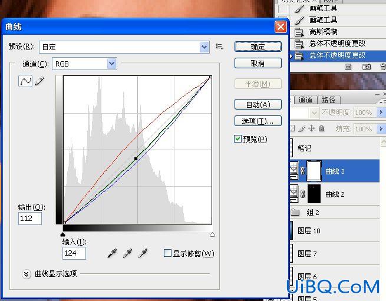Open the 预设 preset dropdown

[x=204, y=47]
